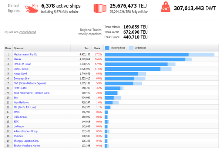Click the 16.6% share value
The image size is (222, 148).
pyautogui.click(x=98, y=59)
